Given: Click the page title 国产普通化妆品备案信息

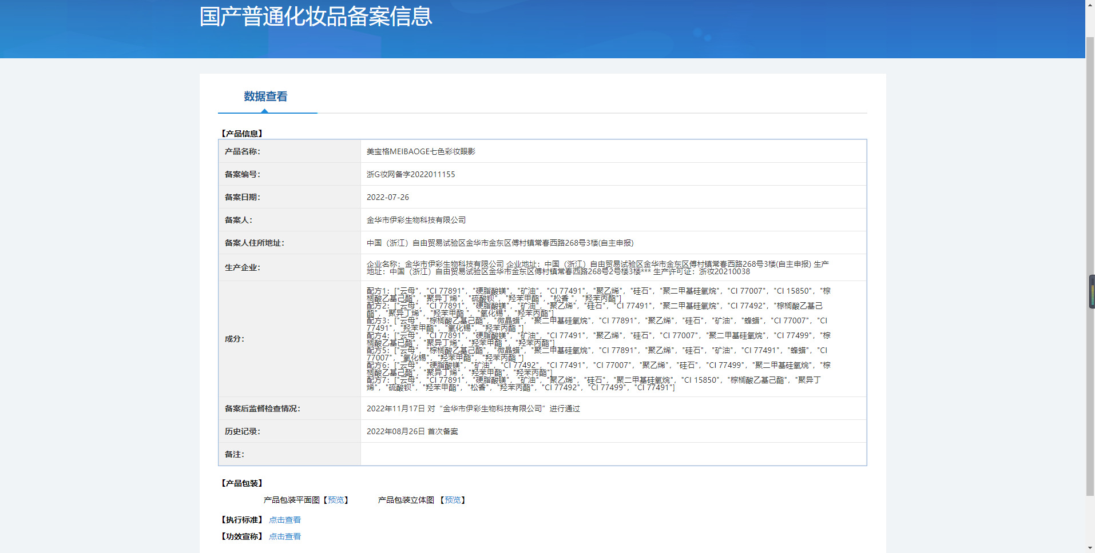Looking at the screenshot, I should [x=316, y=17].
